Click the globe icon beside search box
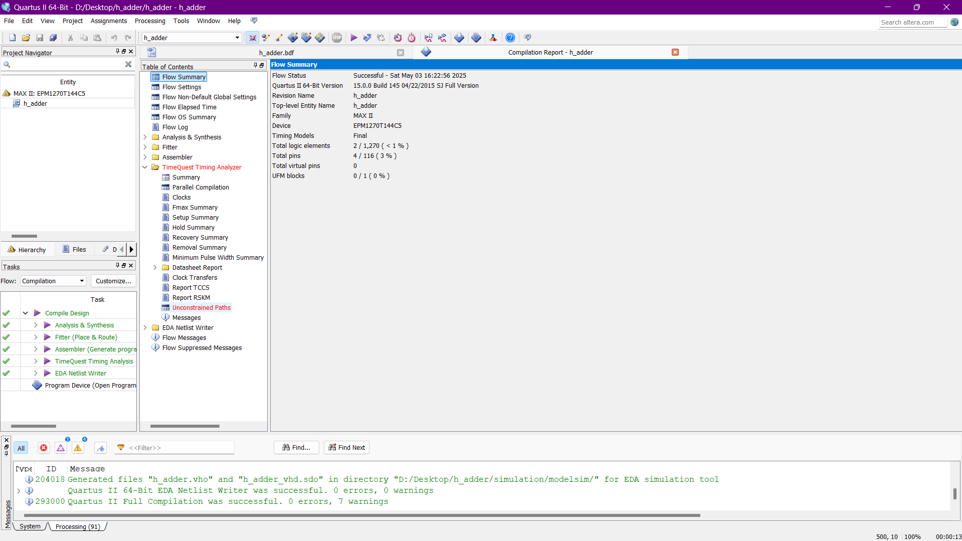Screen dimensions: 962x541 954,22
